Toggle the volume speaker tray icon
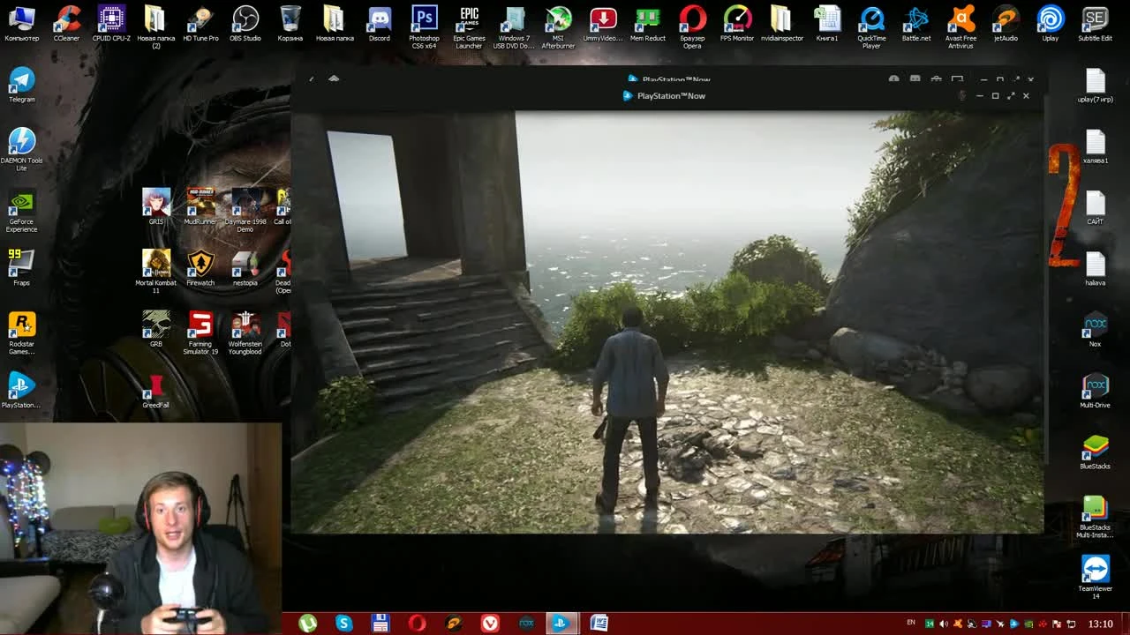The height and width of the screenshot is (635, 1130). 944,624
